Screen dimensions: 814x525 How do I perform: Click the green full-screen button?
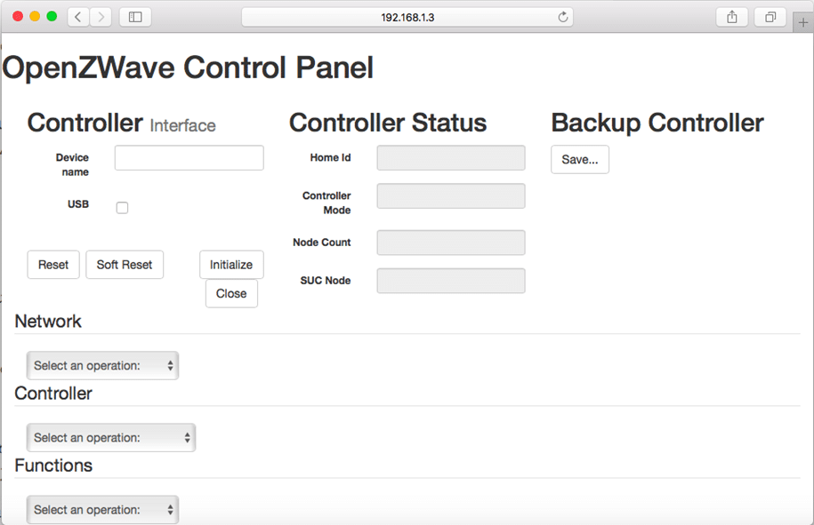click(x=52, y=17)
